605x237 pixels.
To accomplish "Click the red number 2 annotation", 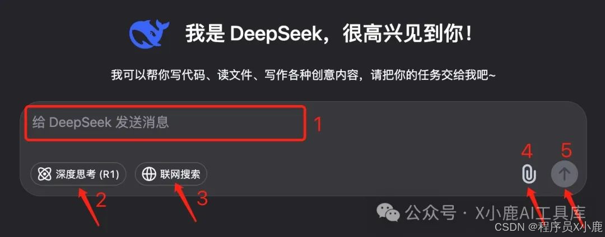I will [x=101, y=201].
